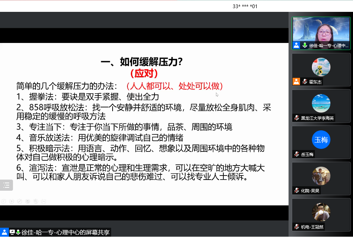The height and width of the screenshot is (237, 353).
Task: Click item 1、握拳法 line
Action: (87, 97)
